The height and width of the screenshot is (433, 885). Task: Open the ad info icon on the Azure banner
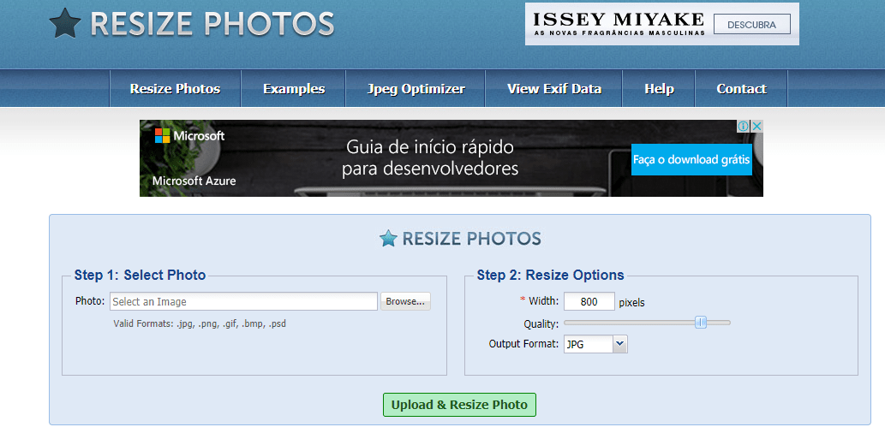coord(744,127)
